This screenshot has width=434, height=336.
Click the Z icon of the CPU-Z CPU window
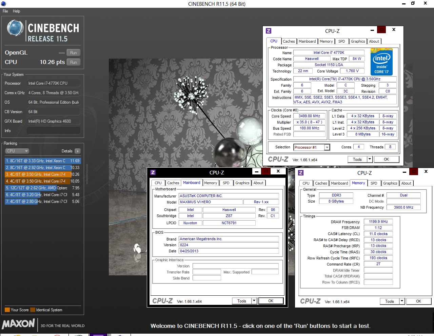[x=269, y=31]
